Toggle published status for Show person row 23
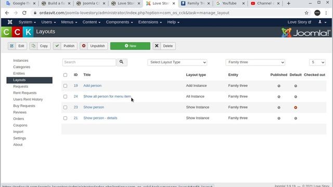Viewport: 333px width, 187px height. pos(279,108)
